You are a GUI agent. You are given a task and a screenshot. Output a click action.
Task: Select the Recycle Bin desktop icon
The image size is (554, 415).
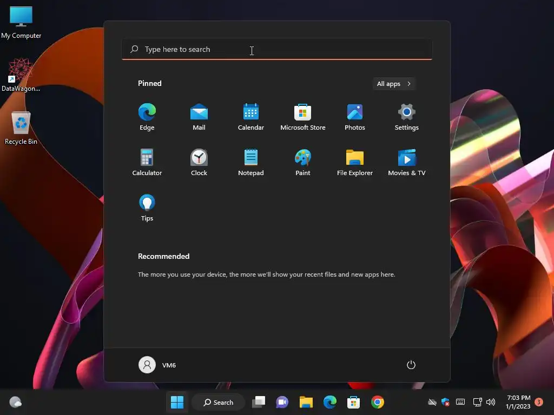(21, 129)
